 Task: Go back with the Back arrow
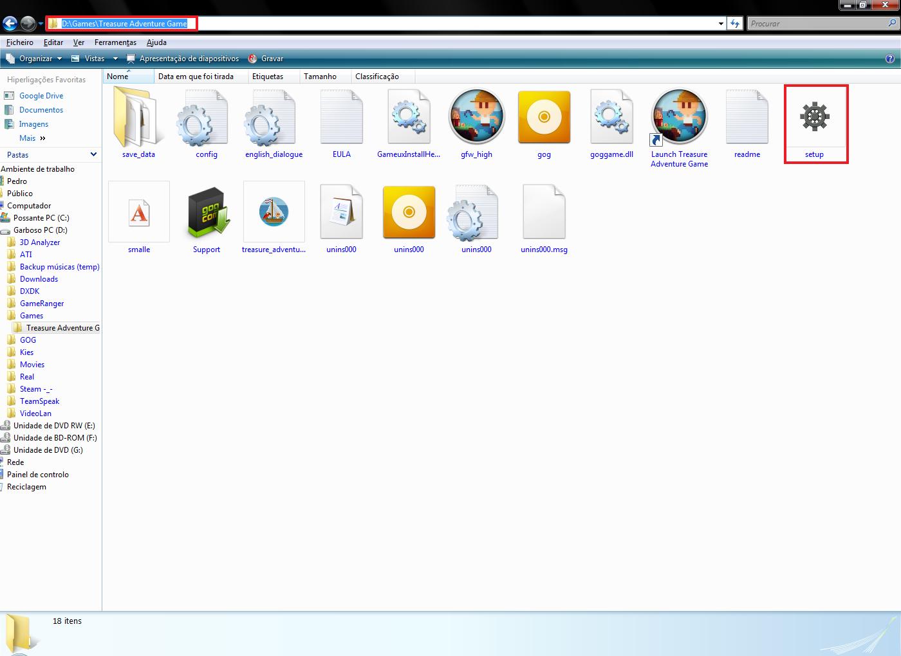tap(10, 24)
